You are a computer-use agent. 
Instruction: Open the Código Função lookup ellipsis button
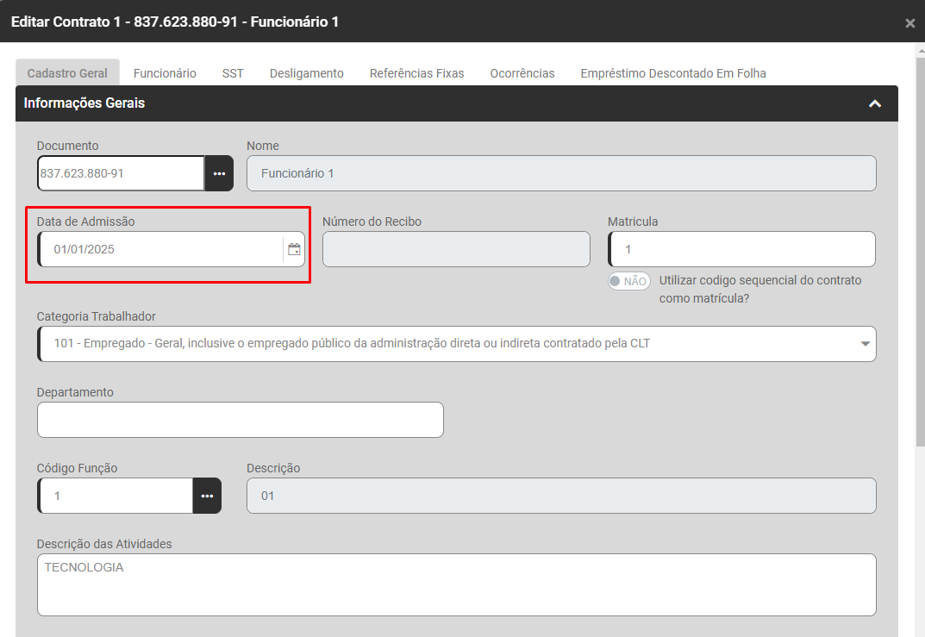207,496
